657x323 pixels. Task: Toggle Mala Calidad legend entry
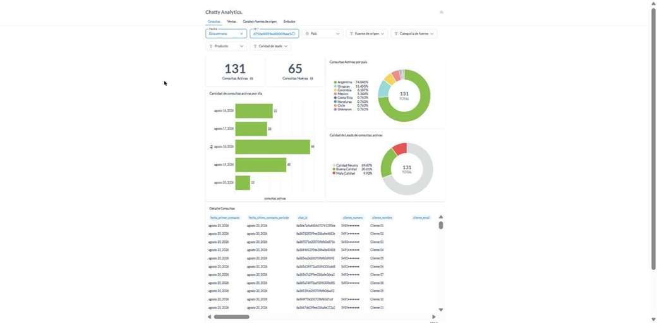click(x=353, y=173)
